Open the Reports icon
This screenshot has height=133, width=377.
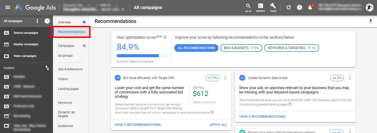coord(260,8)
